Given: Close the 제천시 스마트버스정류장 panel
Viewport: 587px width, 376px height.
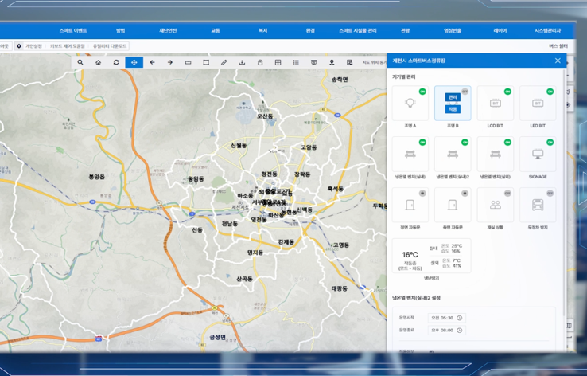Looking at the screenshot, I should pyautogui.click(x=558, y=61).
